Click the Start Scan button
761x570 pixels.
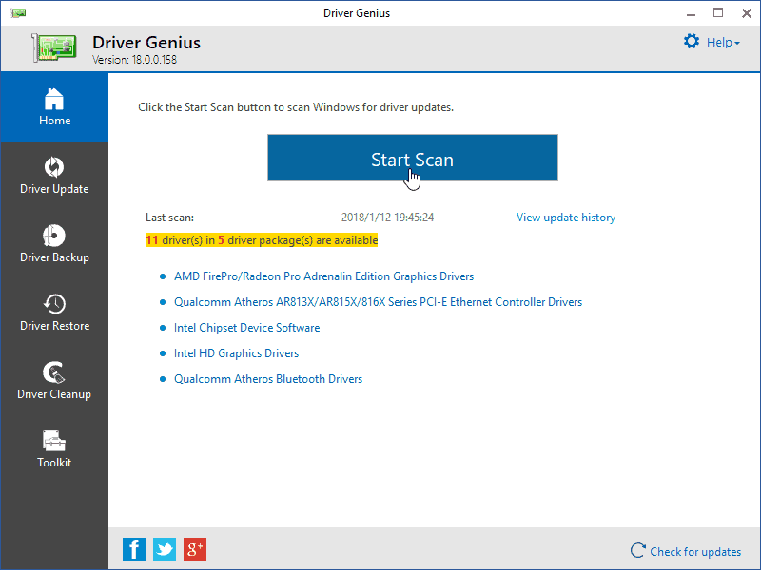[x=412, y=158]
